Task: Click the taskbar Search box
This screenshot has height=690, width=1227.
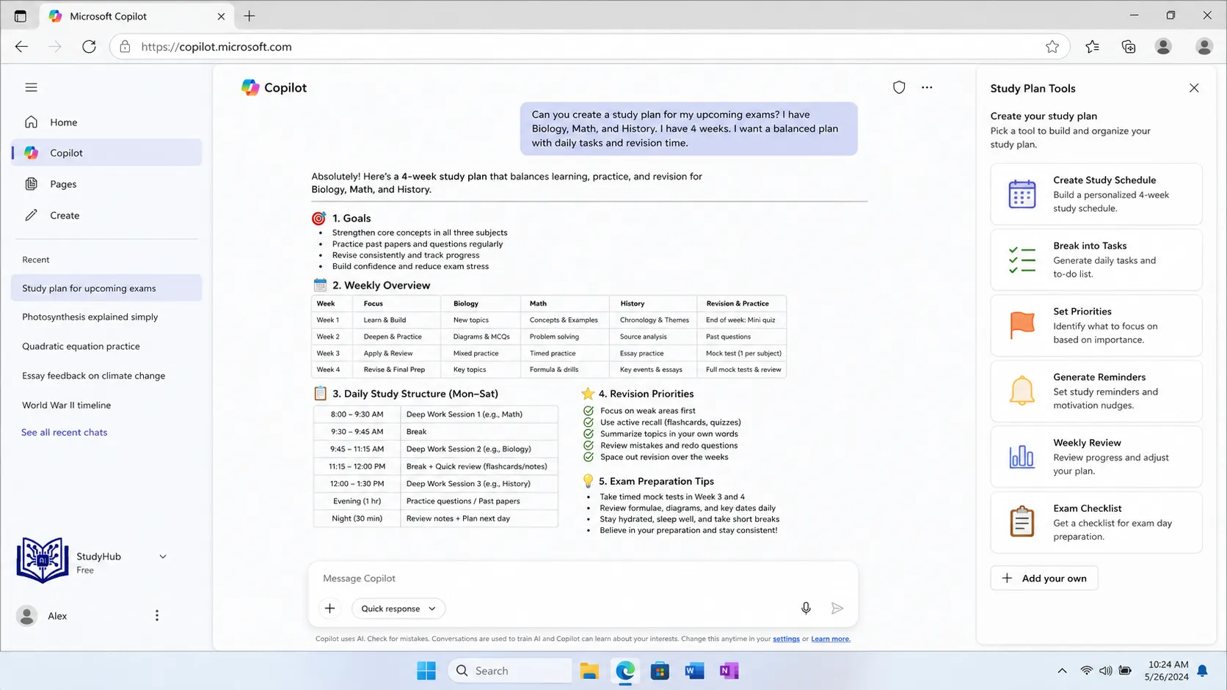Action: coord(510,671)
